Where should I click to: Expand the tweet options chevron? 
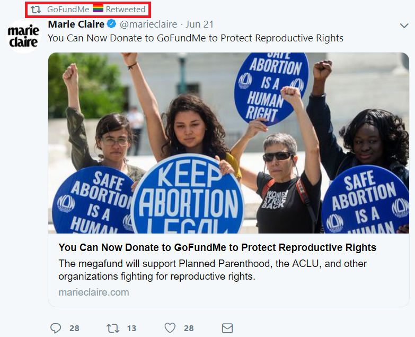404,25
